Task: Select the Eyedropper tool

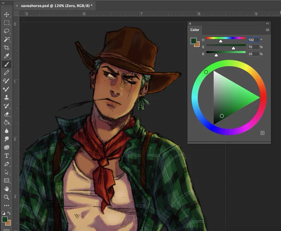Action: (x=7, y=56)
